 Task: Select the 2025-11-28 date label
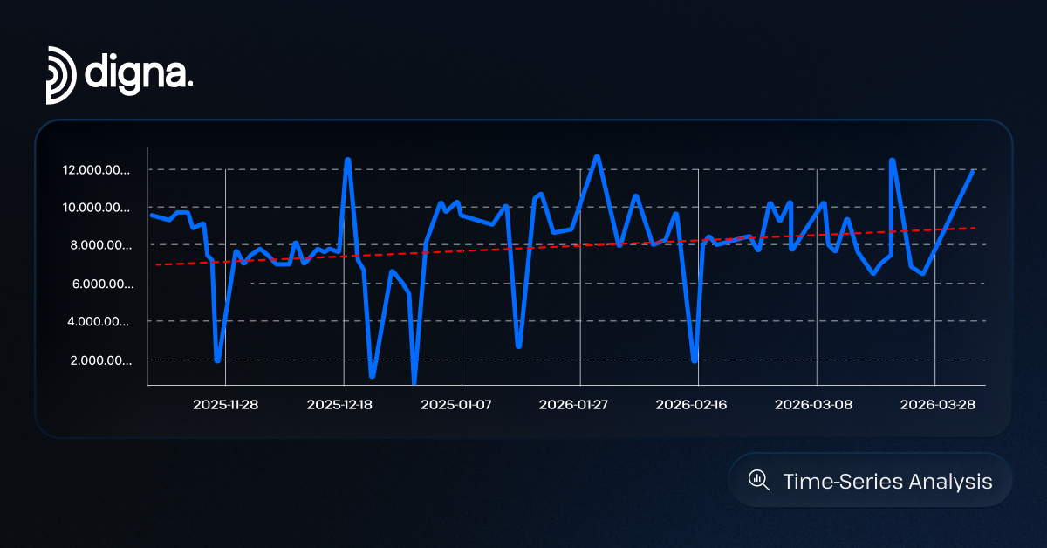tap(225, 405)
